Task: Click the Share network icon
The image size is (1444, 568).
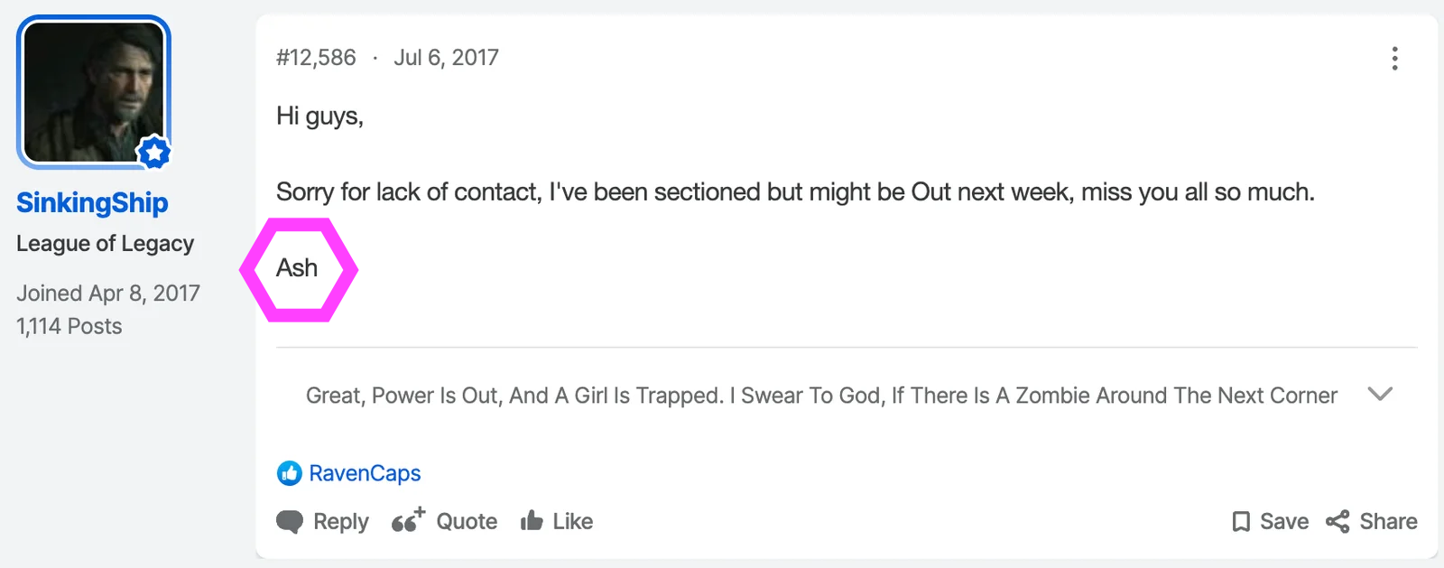Action: pyautogui.click(x=1338, y=522)
